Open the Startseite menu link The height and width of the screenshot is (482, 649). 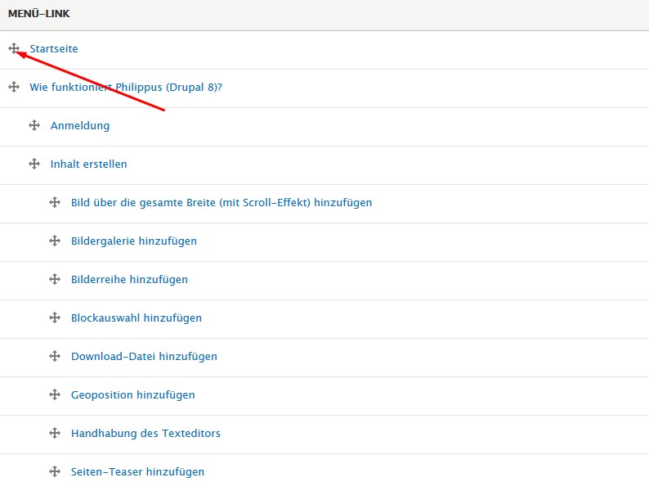54,49
